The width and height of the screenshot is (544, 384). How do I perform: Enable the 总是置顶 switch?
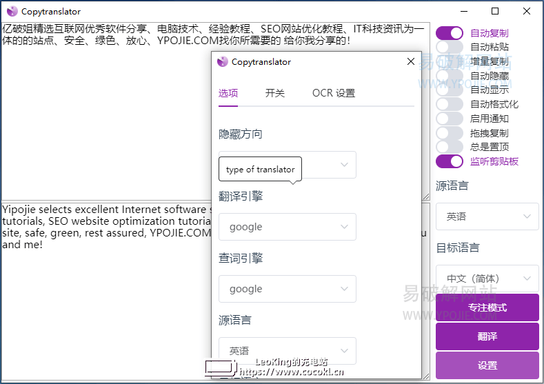(x=450, y=147)
